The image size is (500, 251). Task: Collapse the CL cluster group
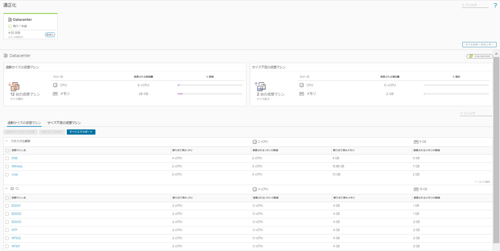7,189
